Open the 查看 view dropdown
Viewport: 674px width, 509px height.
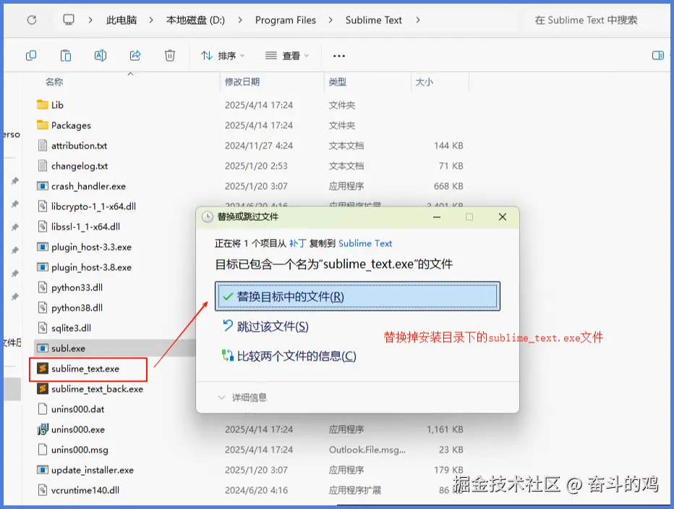tap(287, 56)
